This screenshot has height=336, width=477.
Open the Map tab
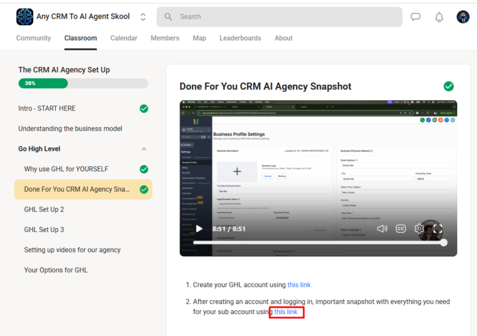coord(199,38)
